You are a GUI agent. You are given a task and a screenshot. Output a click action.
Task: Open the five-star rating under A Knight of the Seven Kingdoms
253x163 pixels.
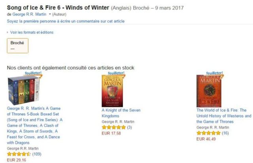(114, 127)
